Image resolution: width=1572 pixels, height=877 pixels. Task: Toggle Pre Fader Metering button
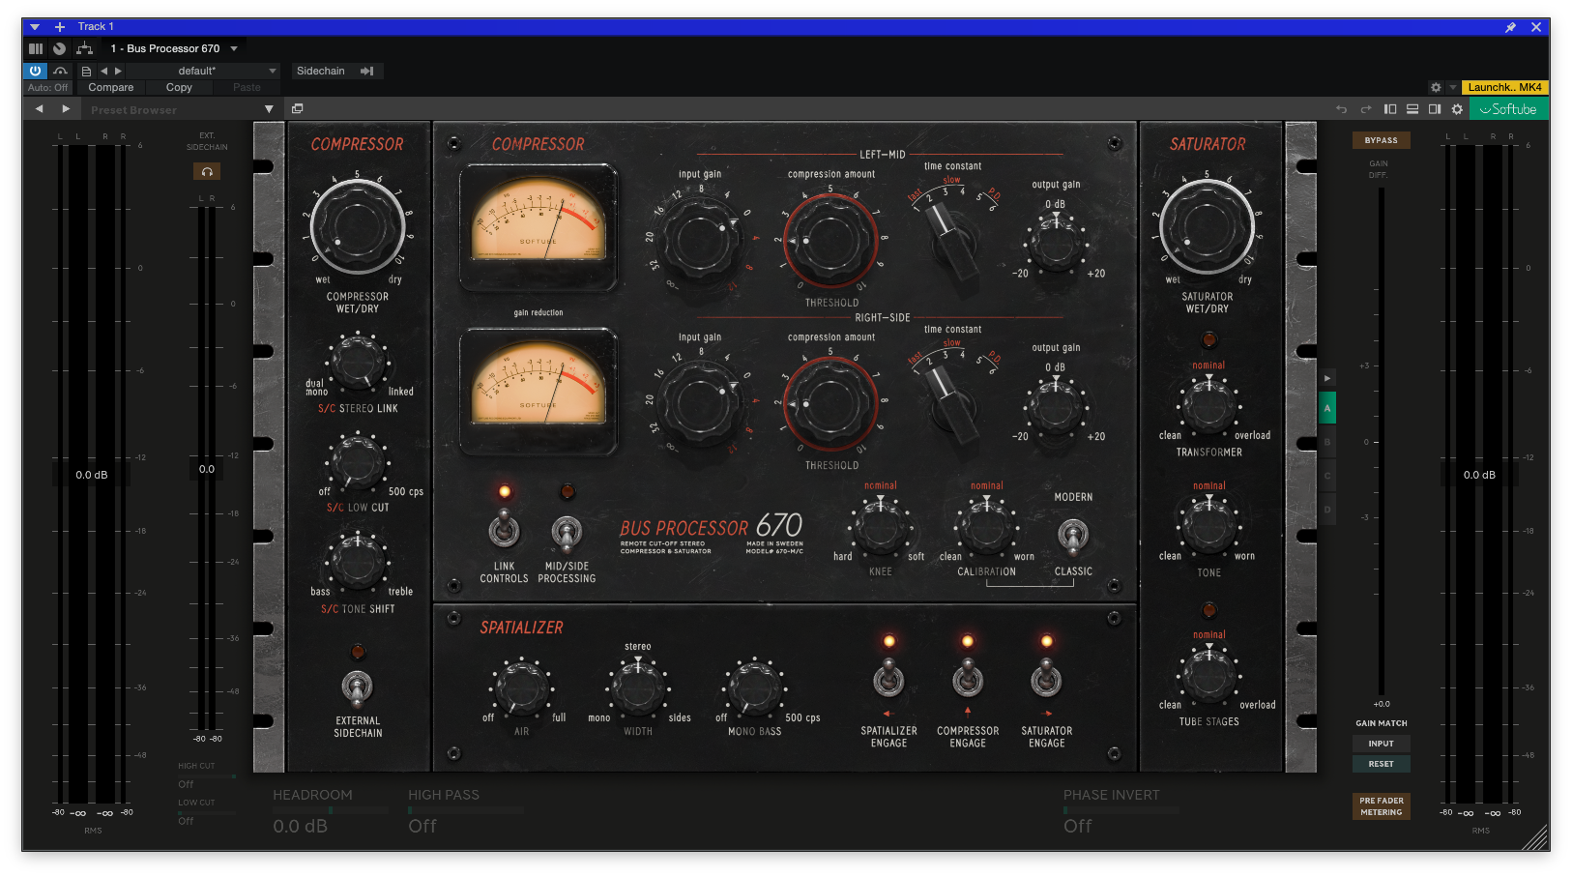[x=1381, y=806]
